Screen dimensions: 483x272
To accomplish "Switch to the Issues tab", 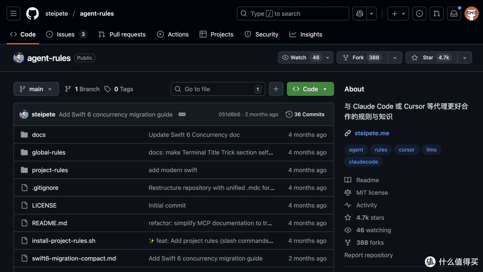I will coord(66,34).
